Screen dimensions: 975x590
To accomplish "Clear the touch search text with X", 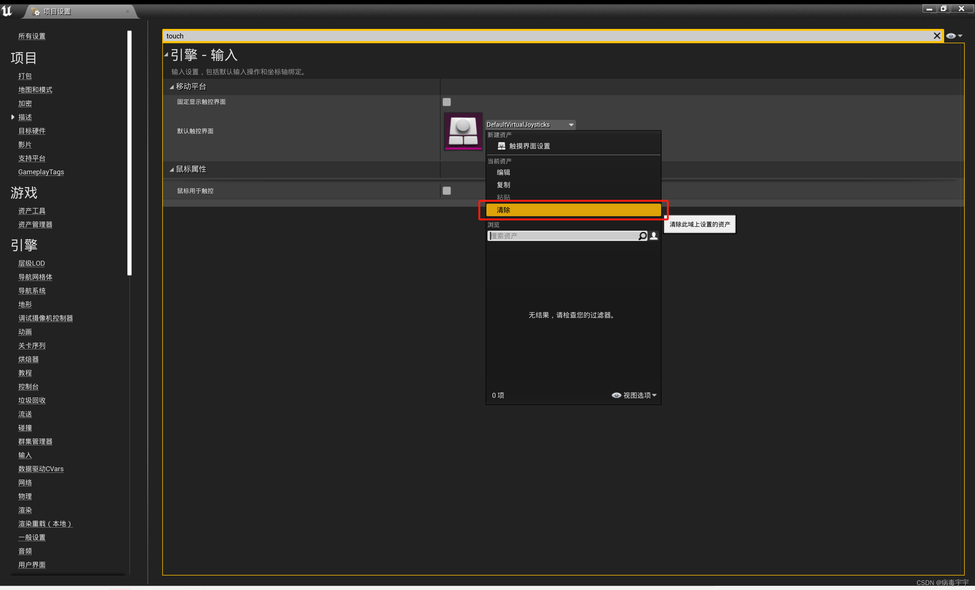I will coord(937,36).
